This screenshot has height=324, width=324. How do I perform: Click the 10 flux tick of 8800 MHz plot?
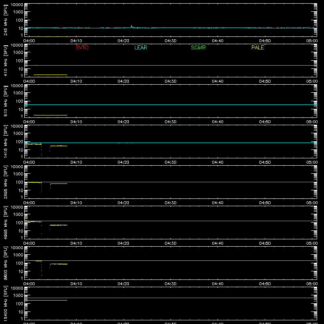[21, 271]
